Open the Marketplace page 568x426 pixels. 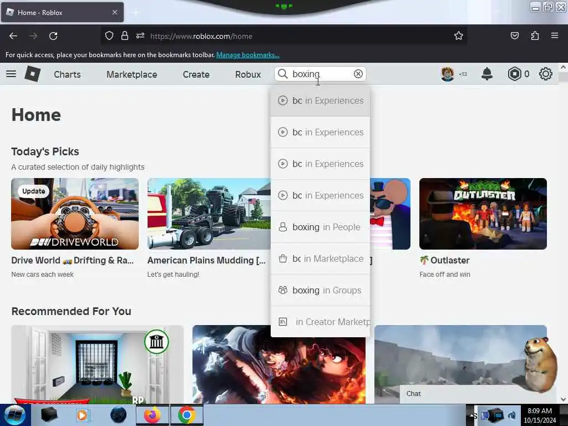click(132, 74)
